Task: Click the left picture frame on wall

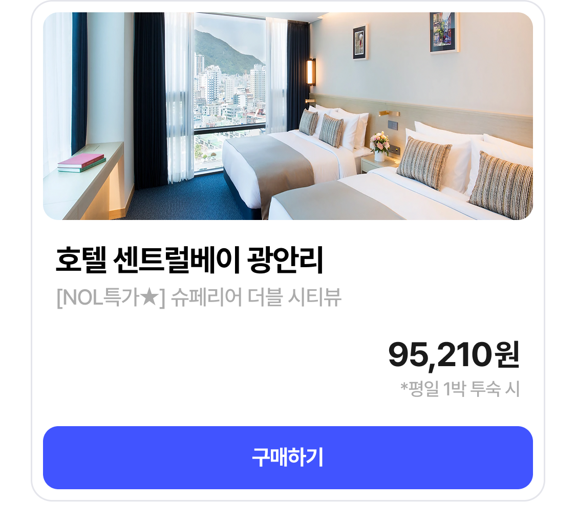Action: (361, 42)
